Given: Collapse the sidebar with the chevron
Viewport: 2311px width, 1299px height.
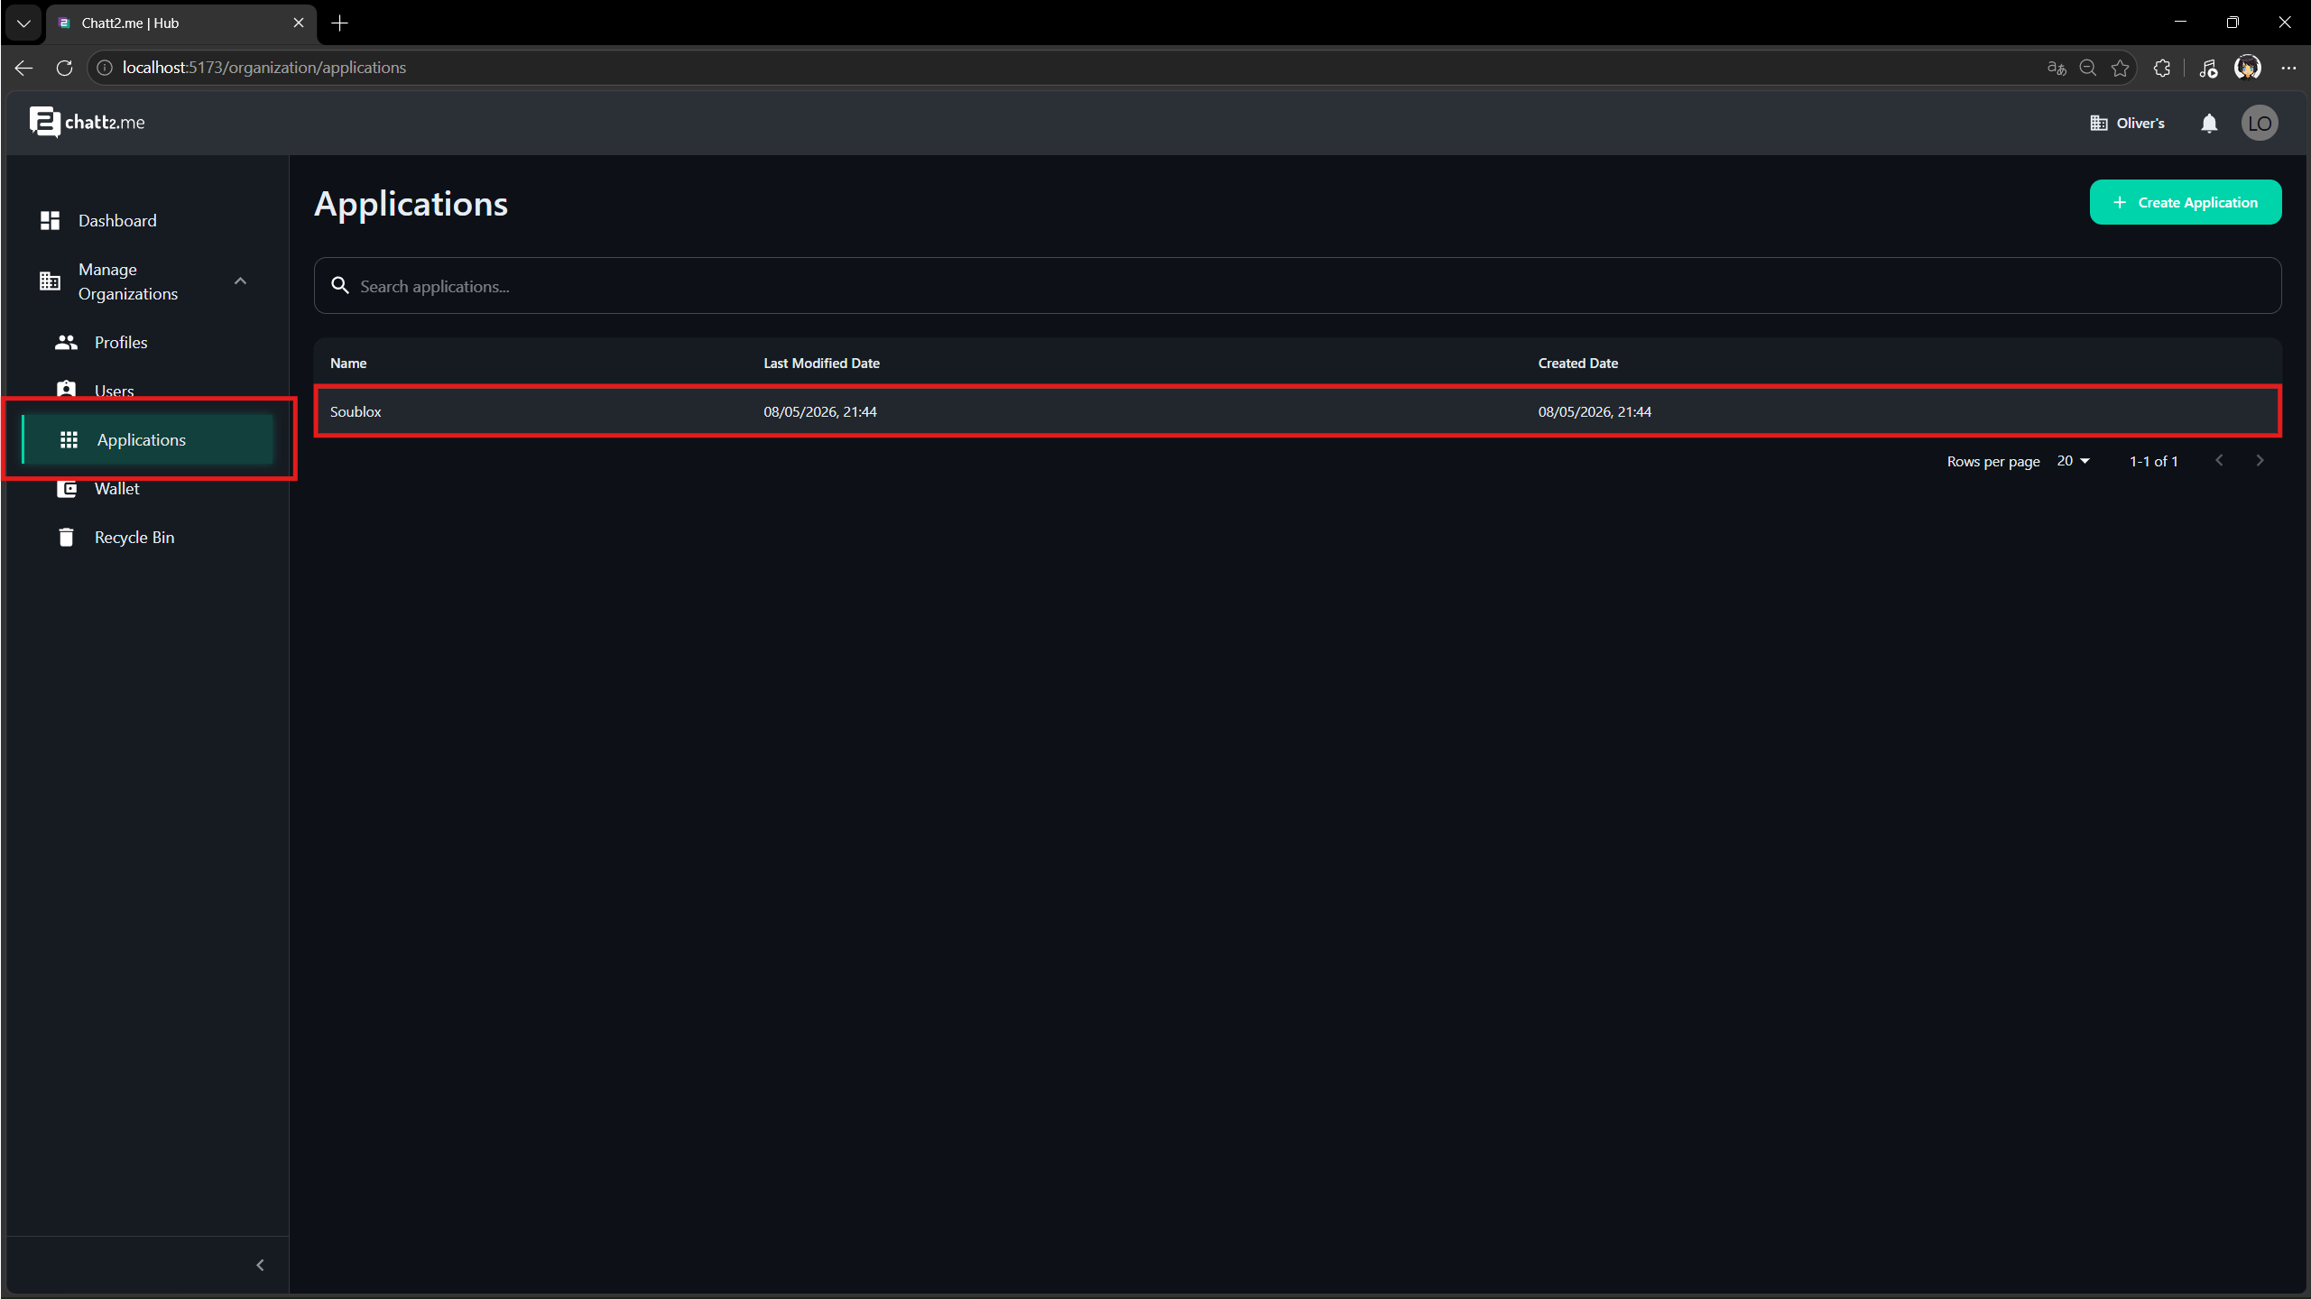Looking at the screenshot, I should [x=260, y=1265].
